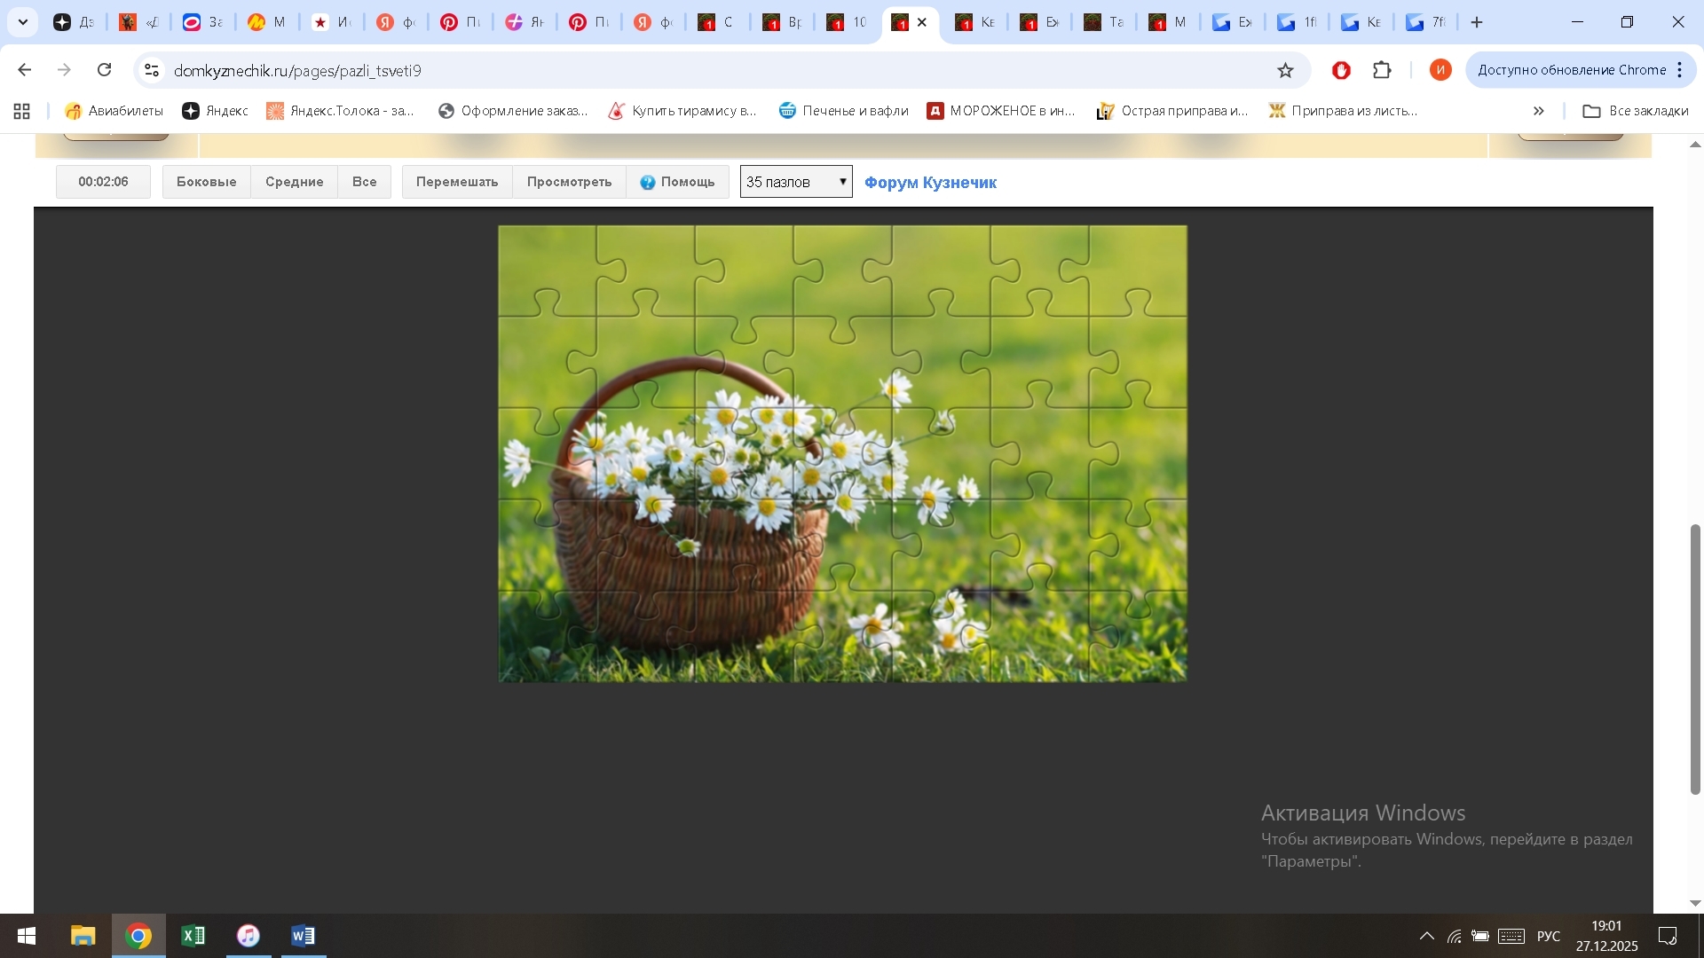Expand the hidden bookmarks overflow chevron
The width and height of the screenshot is (1704, 958).
point(1538,111)
